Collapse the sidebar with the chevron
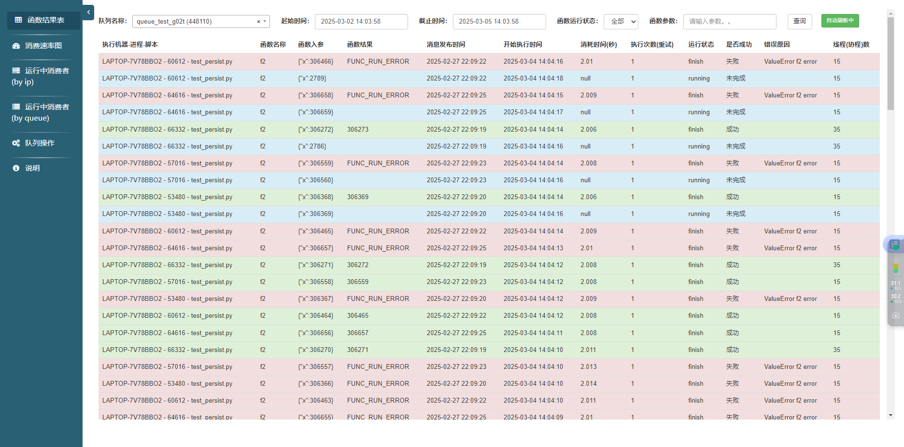The height and width of the screenshot is (447, 904). pyautogui.click(x=88, y=13)
